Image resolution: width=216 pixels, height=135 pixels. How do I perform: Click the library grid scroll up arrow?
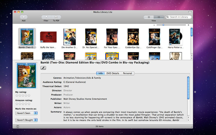(x=192, y=56)
